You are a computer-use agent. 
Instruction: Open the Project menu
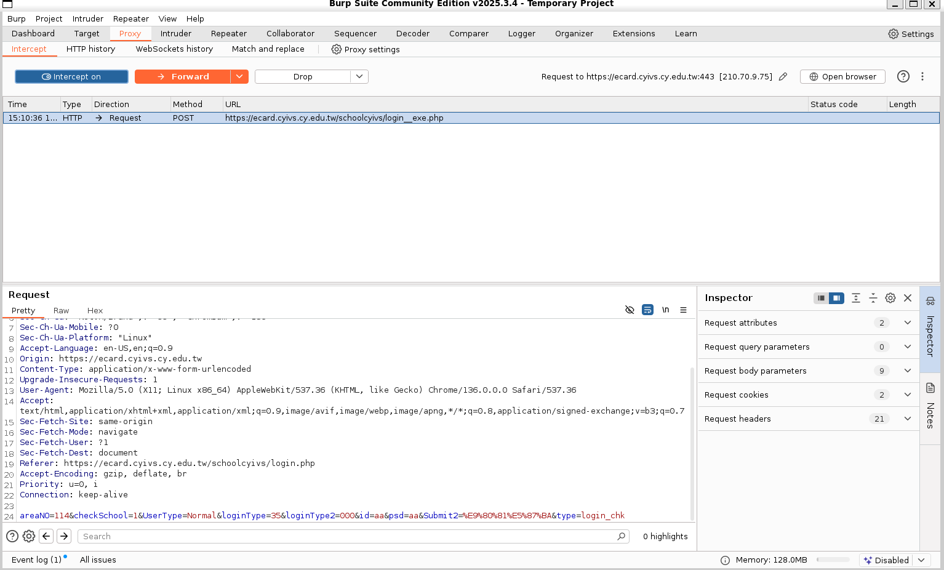(49, 19)
